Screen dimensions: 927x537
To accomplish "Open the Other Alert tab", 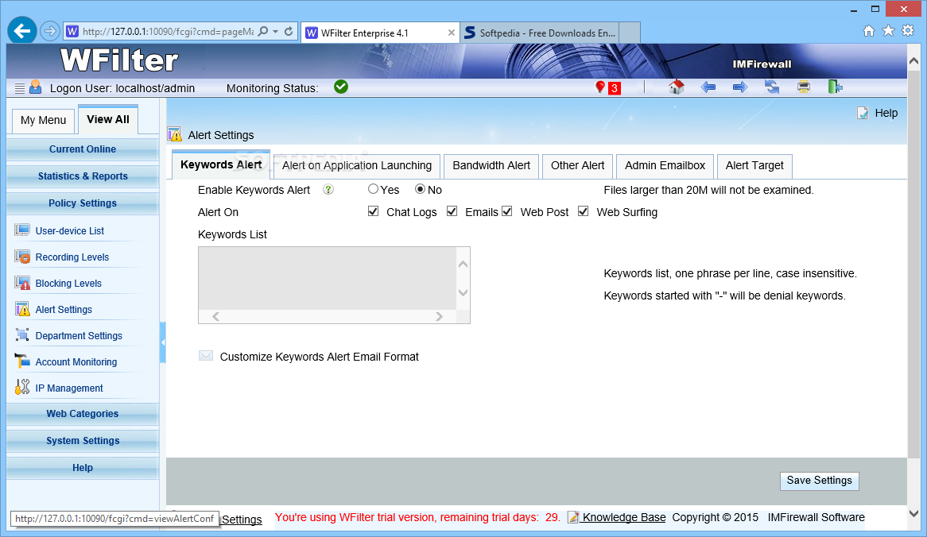I will 578,166.
